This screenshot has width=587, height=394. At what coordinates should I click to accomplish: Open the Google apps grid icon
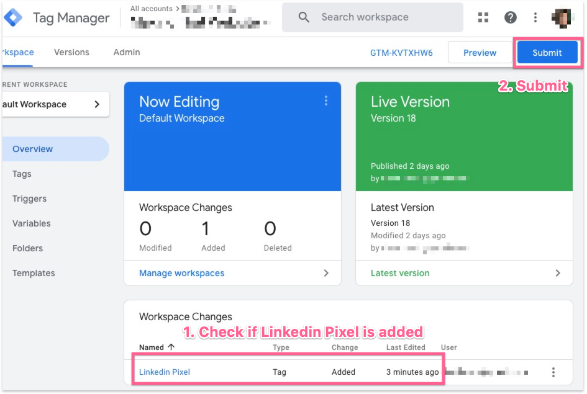click(x=483, y=17)
